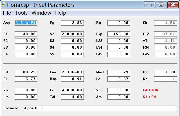This screenshot has height=116, width=180.
Task: Click the F45 field
Action: point(165,54)
